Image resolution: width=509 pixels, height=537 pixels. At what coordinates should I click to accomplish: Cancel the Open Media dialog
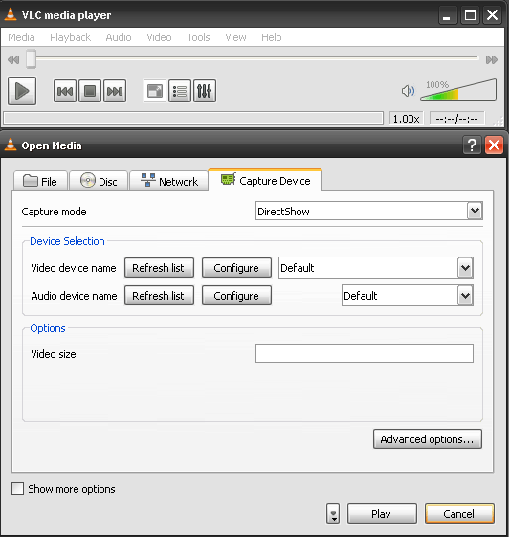click(x=459, y=514)
